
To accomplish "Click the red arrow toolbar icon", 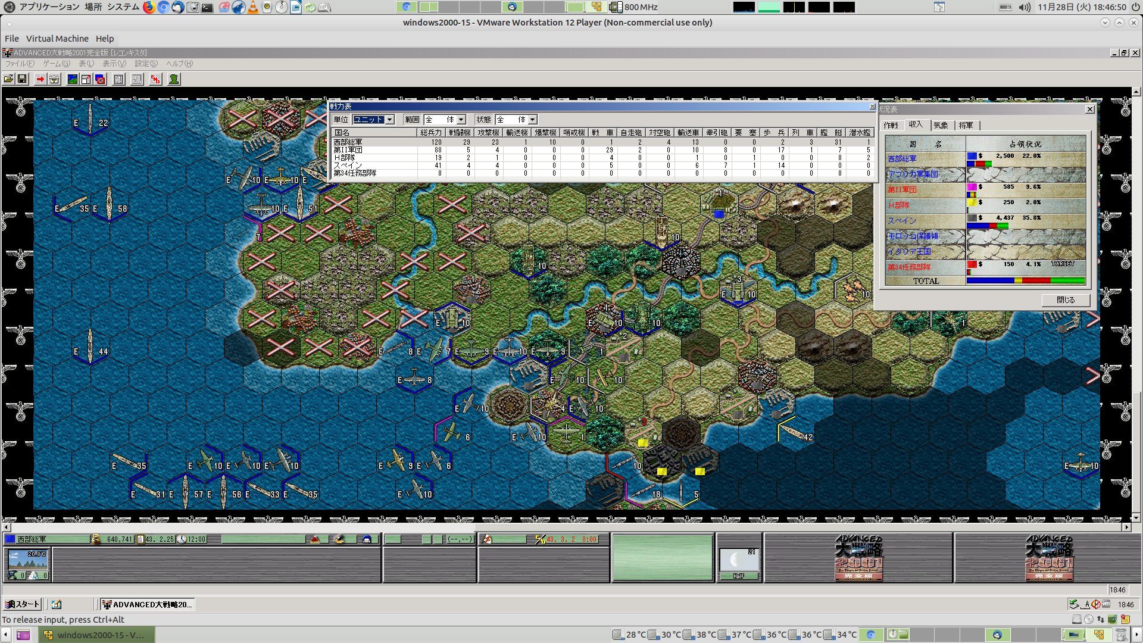I will (40, 79).
